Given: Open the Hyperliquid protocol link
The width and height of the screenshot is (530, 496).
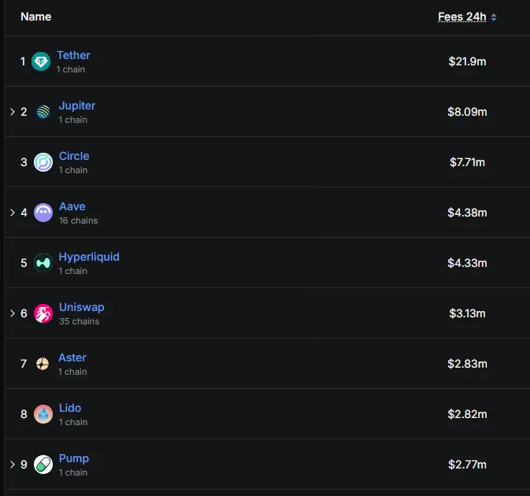Looking at the screenshot, I should click(x=89, y=257).
